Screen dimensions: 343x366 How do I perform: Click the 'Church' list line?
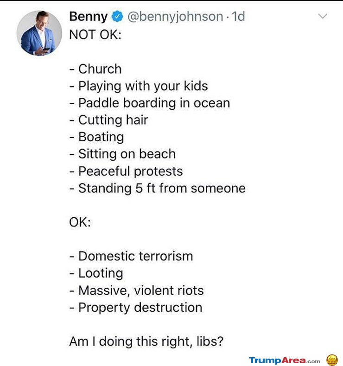95,69
